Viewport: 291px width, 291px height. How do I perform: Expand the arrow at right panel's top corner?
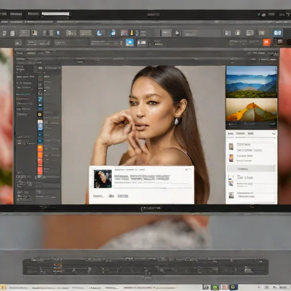274,134
